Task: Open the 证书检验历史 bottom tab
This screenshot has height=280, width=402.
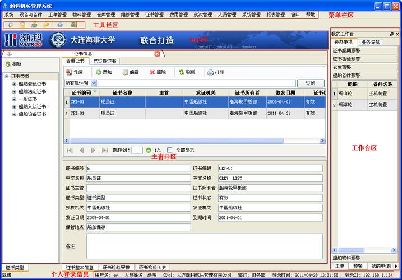Action: coord(153,268)
